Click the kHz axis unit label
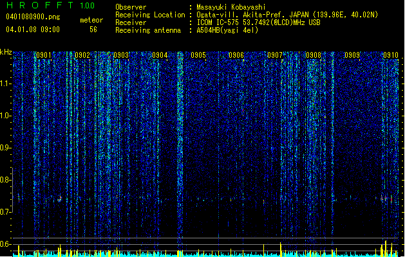The image size is (405, 257). point(6,52)
